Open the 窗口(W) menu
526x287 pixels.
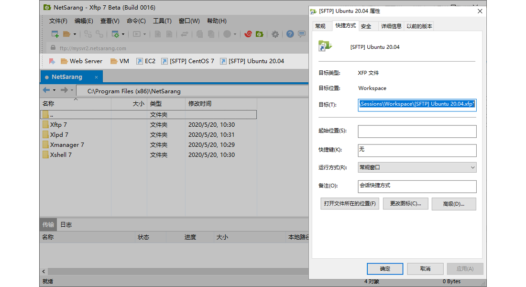coord(189,21)
